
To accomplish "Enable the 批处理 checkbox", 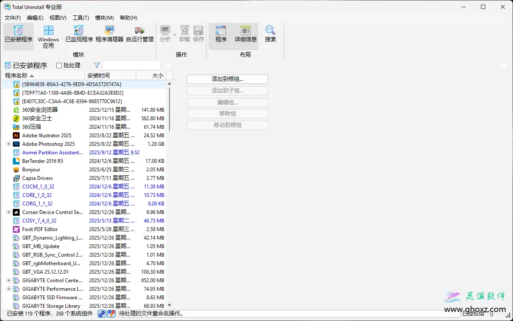I will tap(58, 65).
